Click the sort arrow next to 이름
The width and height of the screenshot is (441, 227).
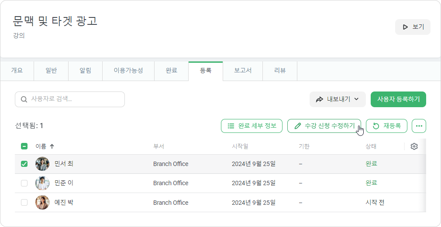(x=52, y=146)
